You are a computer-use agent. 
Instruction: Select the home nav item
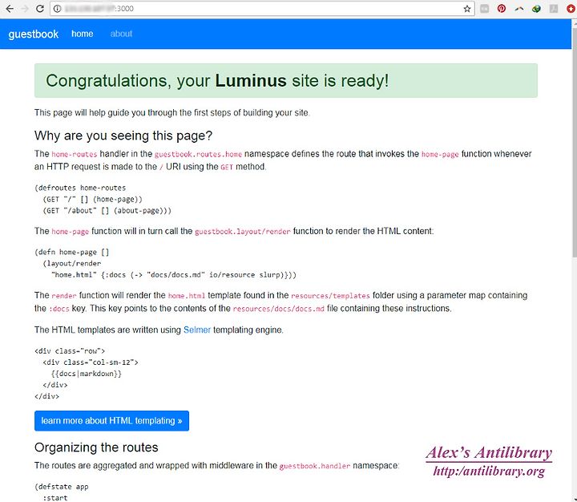click(x=82, y=34)
